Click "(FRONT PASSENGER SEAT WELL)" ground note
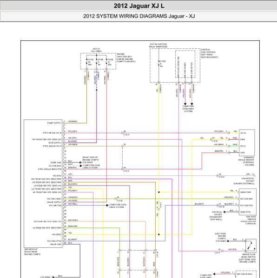This screenshot has width=277, height=278. coord(216,217)
